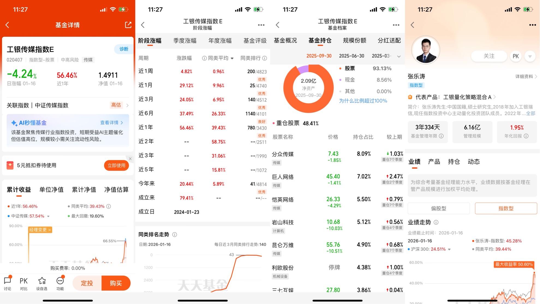The height and width of the screenshot is (304, 540).
Task: Tap the fund manager's profile photo
Action: [x=425, y=50]
